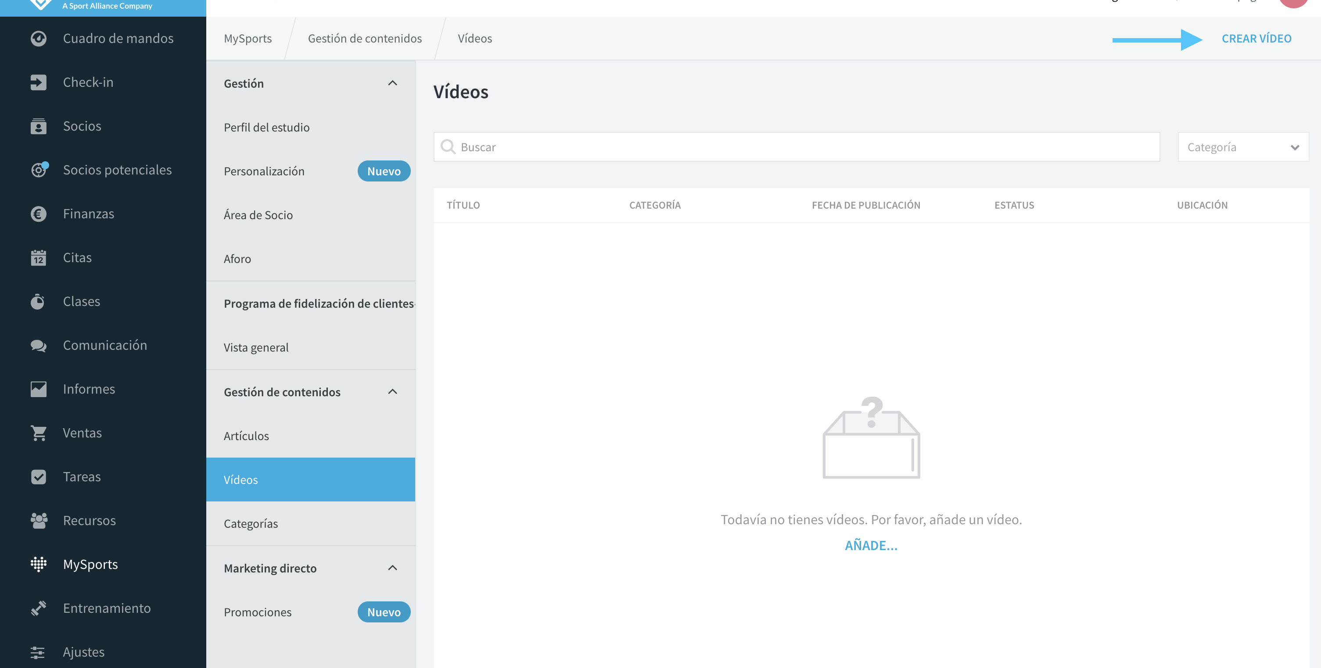Click the search magnifier icon
Screen dimensions: 1321x668
tap(448, 147)
